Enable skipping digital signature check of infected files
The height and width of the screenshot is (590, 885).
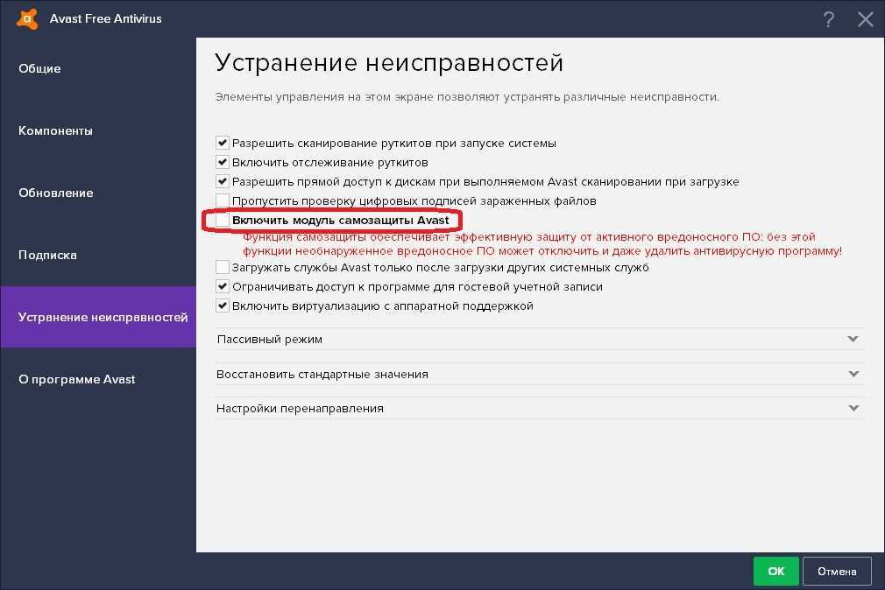(223, 200)
